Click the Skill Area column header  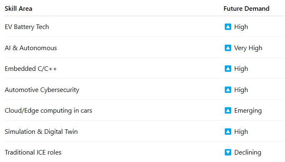[18, 9]
